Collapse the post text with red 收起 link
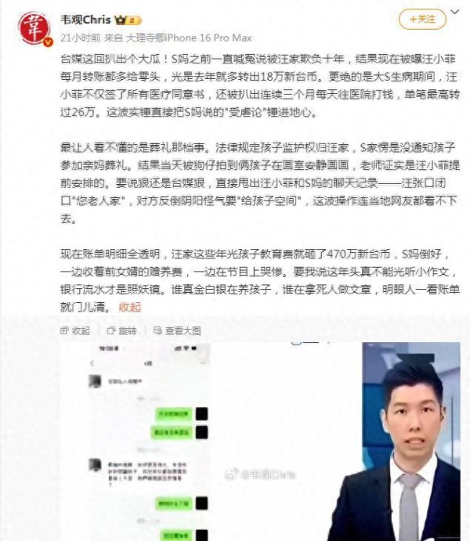Viewport: 470px width, 541px height. coord(130,307)
